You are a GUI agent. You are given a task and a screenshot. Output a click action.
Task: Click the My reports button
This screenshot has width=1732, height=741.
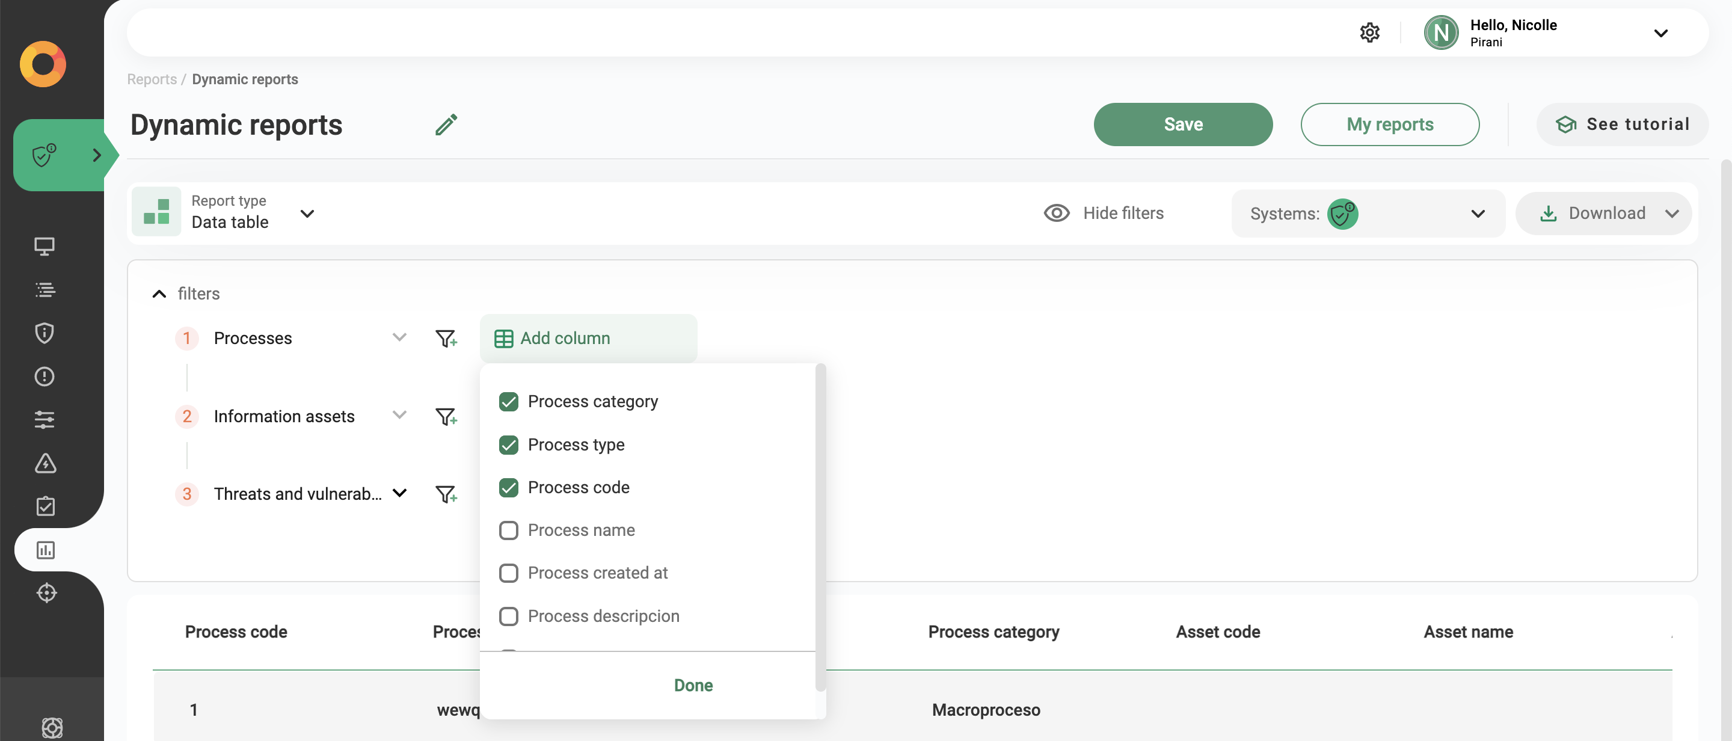tap(1390, 124)
